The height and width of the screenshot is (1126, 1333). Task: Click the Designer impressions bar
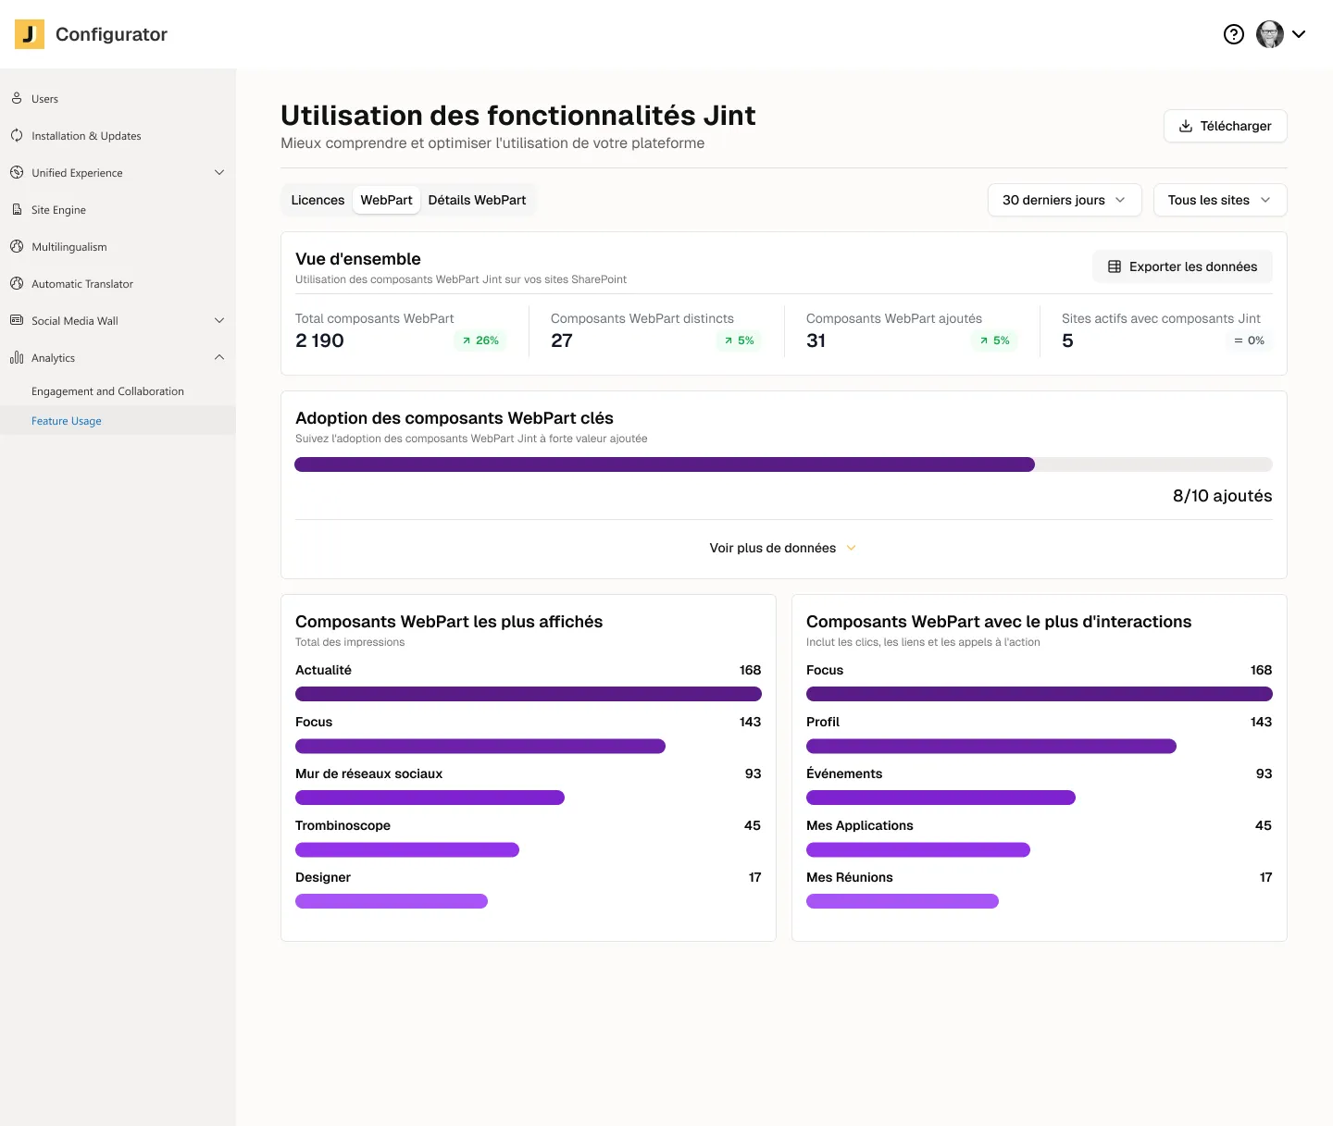(392, 901)
